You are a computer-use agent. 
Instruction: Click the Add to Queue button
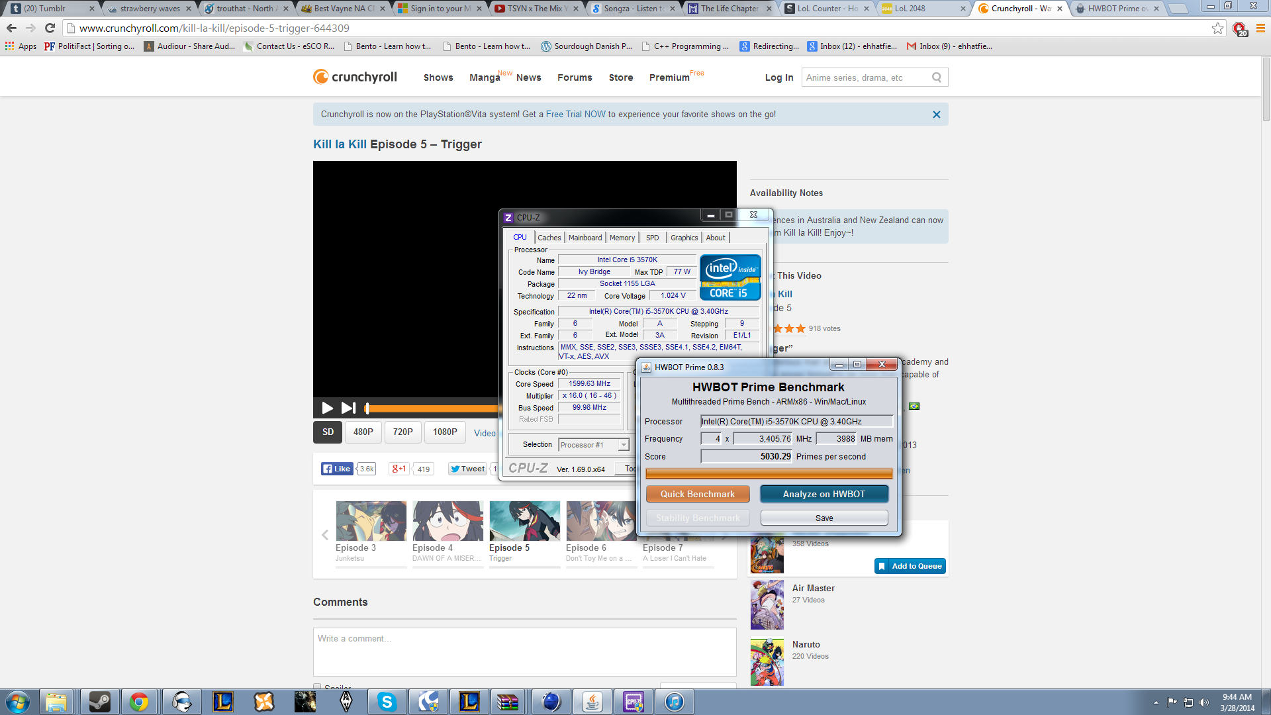click(x=910, y=566)
